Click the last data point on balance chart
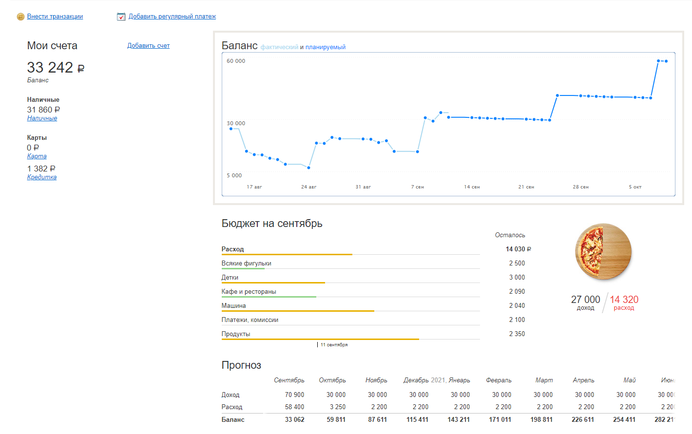The height and width of the screenshot is (434, 692). point(666,61)
